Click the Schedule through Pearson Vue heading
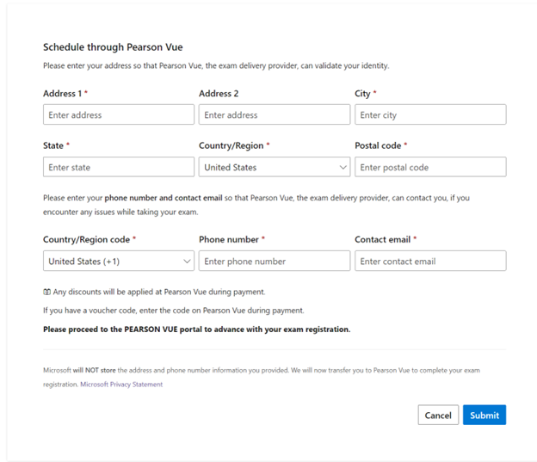The image size is (537, 462). [x=113, y=47]
